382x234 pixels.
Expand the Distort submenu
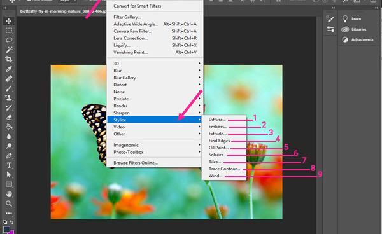pyautogui.click(x=155, y=85)
